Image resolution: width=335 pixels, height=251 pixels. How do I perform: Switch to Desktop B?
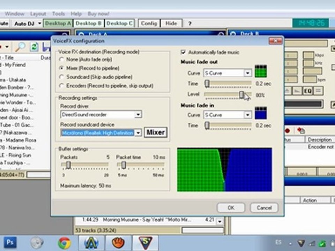click(x=88, y=23)
